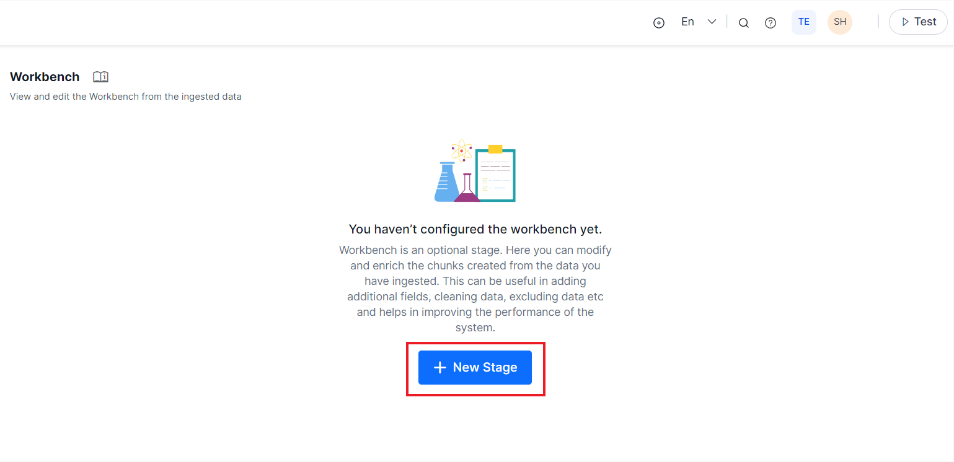Screen dimensions: 954x462
Task: Click the Workbench page title
Action: point(45,77)
